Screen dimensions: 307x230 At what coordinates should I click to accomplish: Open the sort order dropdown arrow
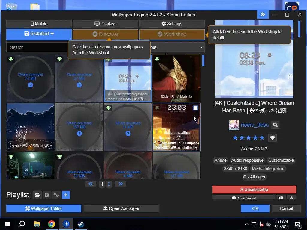(202, 47)
